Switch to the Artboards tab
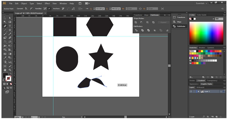The width and height of the screenshot is (227, 119). click(200, 87)
